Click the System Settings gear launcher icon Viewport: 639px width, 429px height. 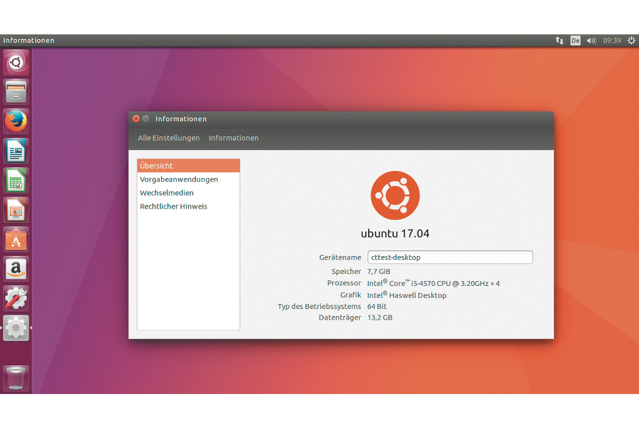click(x=16, y=327)
